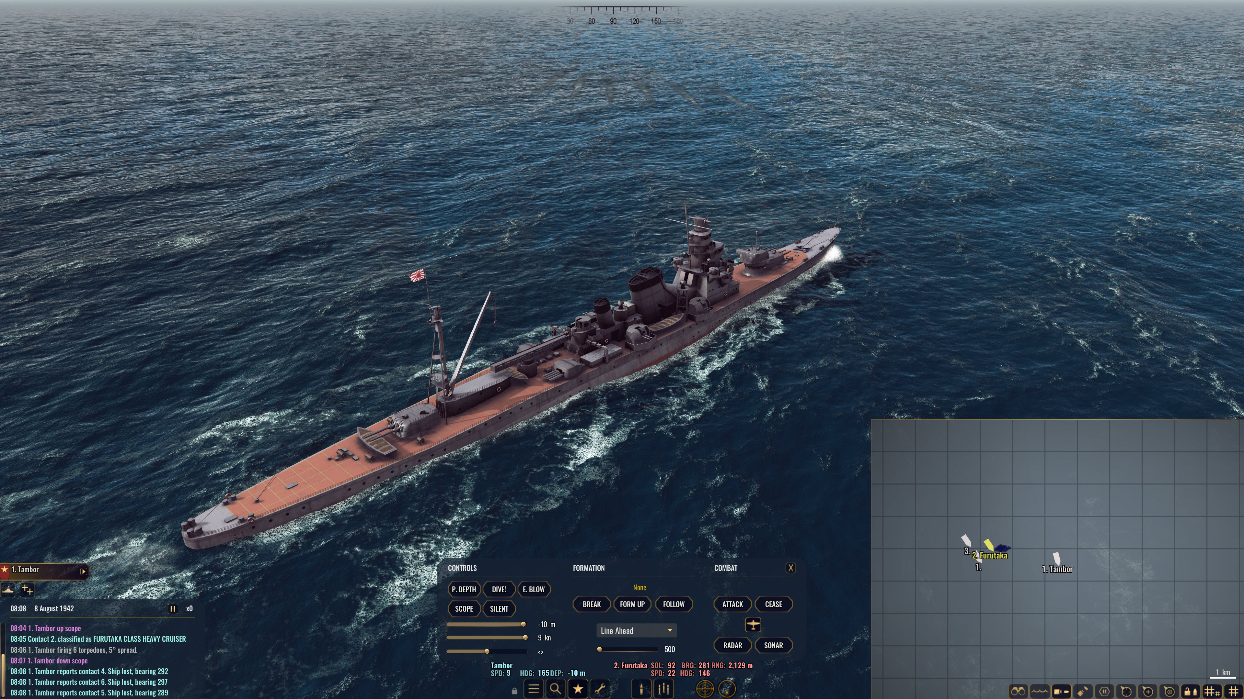1244x699 pixels.
Task: Expand the 1. Tambor unit arrow
Action: click(84, 571)
